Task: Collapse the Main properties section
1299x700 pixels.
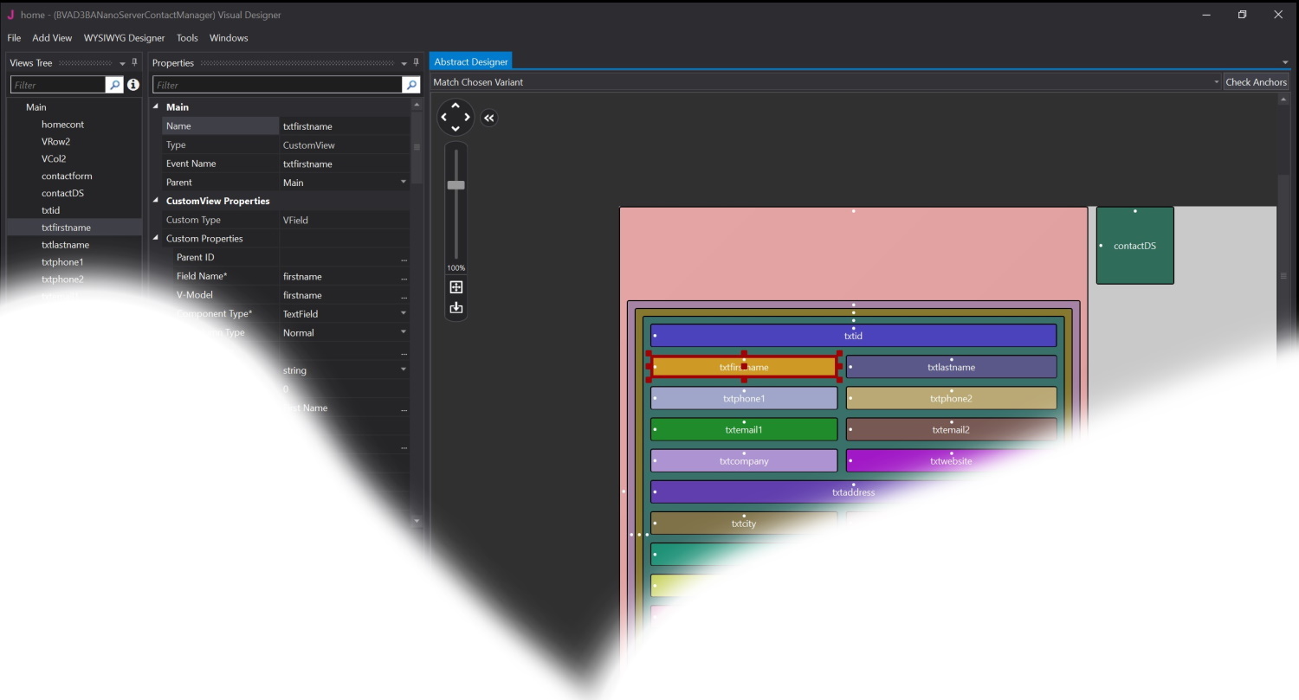Action: pos(157,107)
